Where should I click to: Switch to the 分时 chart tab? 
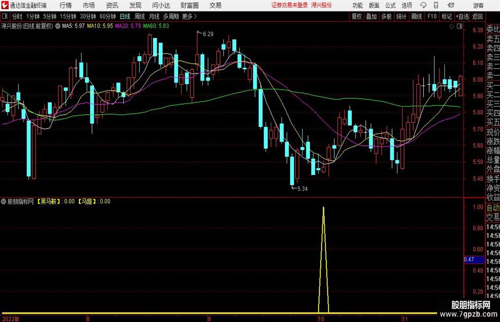point(17,16)
